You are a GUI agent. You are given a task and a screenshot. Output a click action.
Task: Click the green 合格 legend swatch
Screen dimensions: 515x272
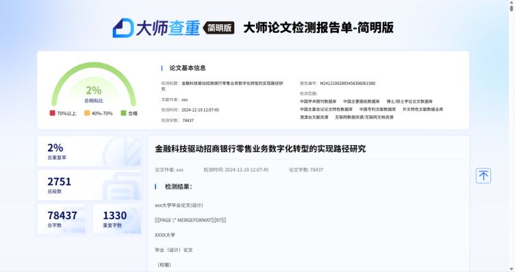coord(123,113)
